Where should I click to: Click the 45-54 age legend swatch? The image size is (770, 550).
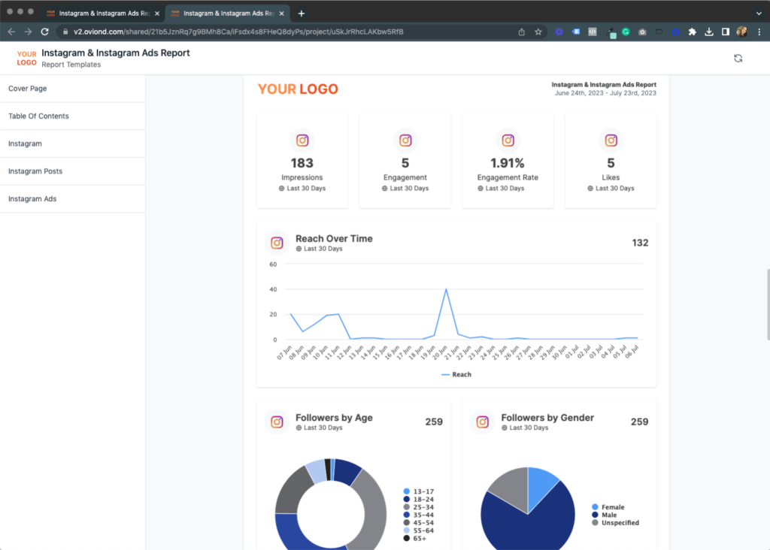click(x=407, y=523)
